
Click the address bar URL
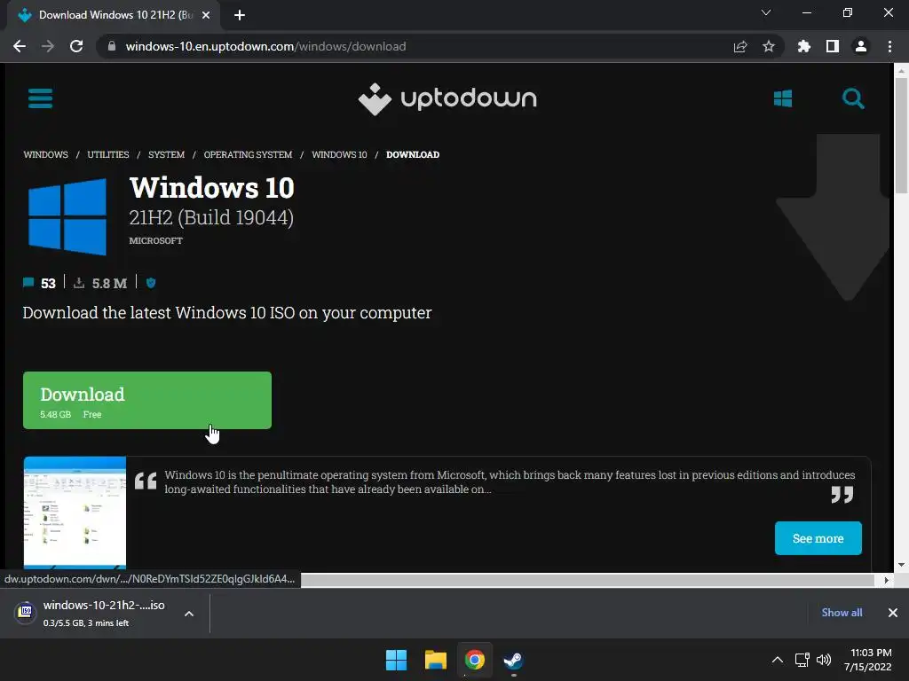pyautogui.click(x=265, y=46)
